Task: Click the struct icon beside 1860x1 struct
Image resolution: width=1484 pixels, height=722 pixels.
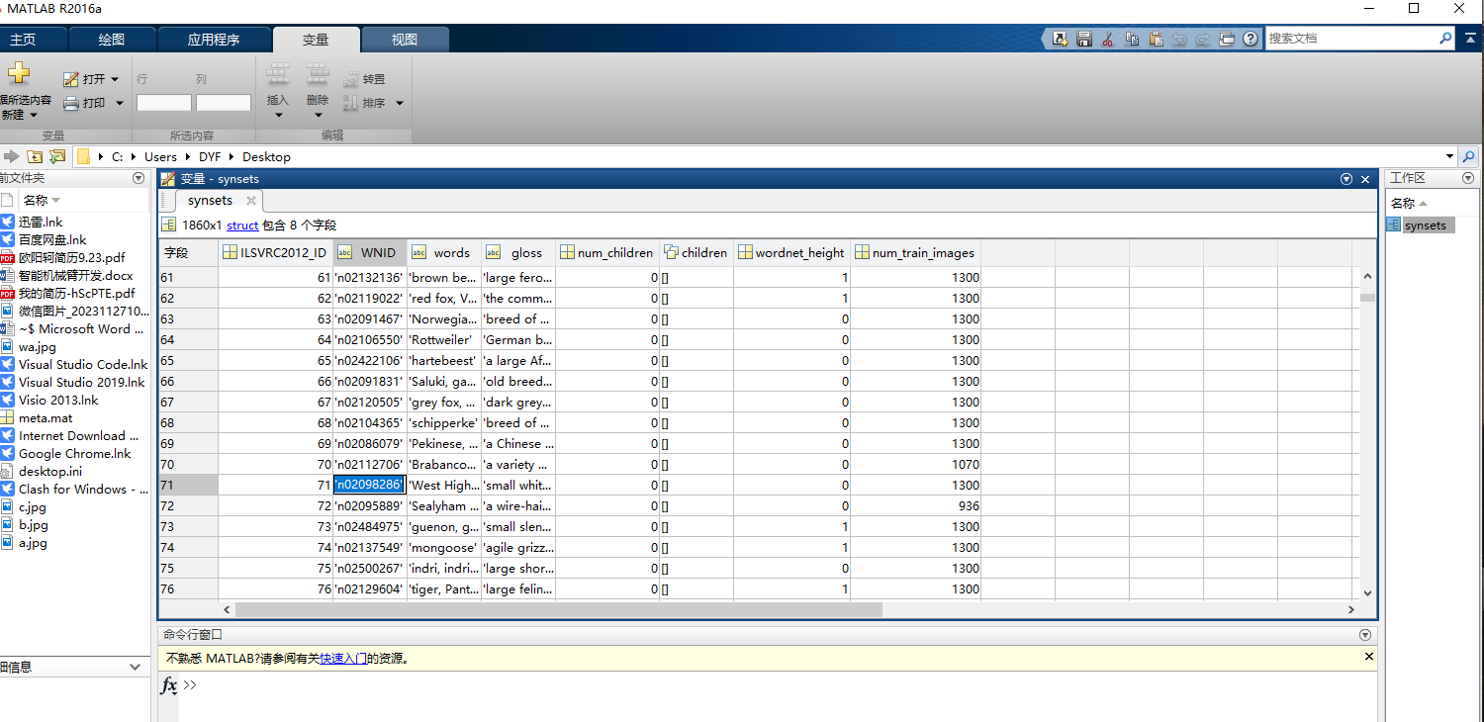Action: 168,226
